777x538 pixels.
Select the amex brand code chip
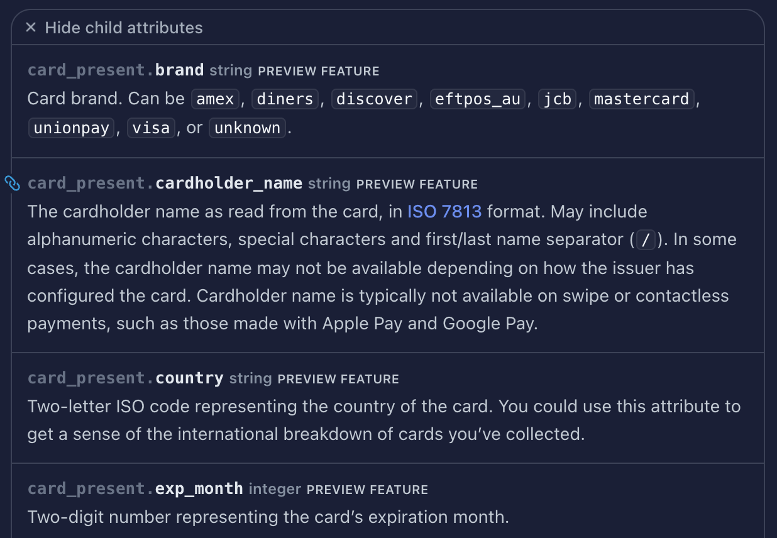(215, 98)
